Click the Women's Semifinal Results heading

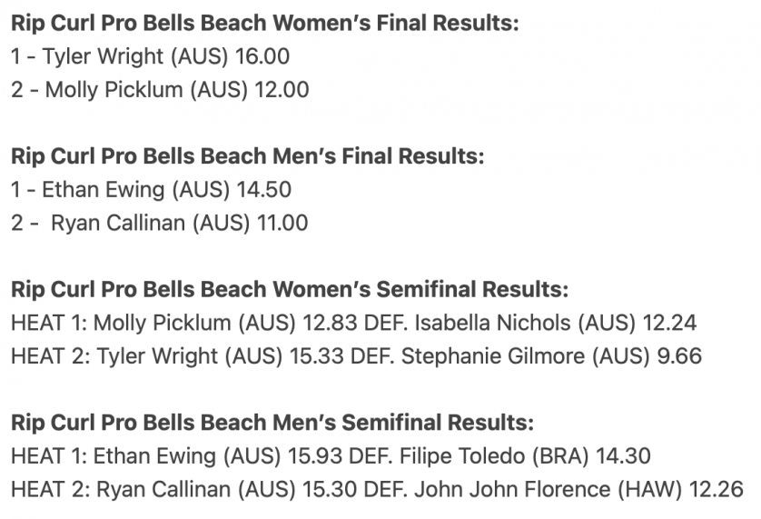290,289
